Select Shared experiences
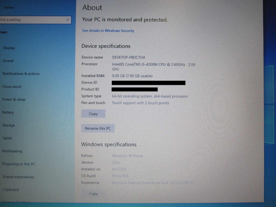Image resolution: width=276 pixels, height=207 pixels. (18, 177)
